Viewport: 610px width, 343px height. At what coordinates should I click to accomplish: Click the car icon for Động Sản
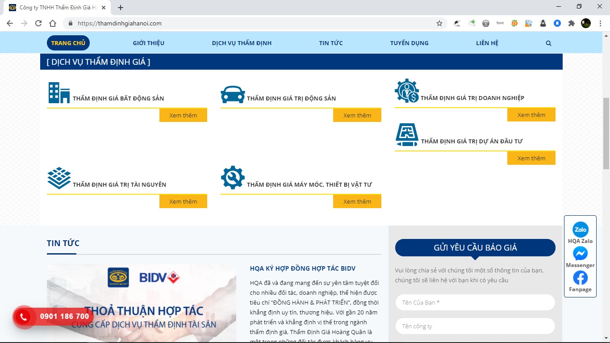pyautogui.click(x=233, y=94)
